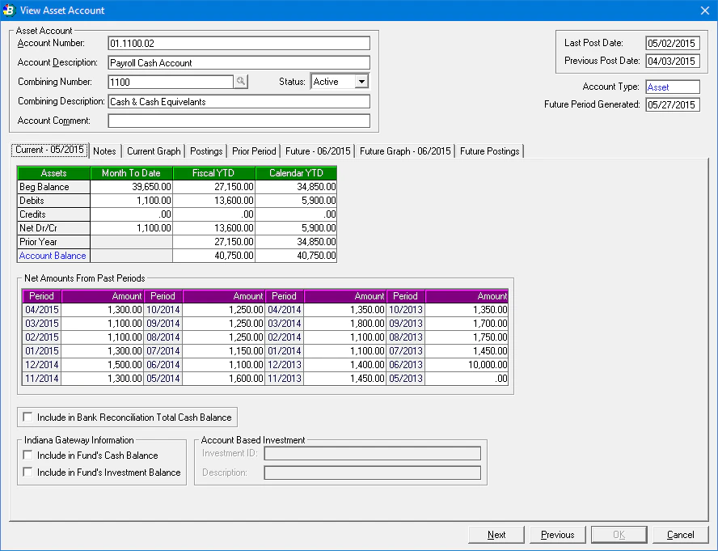Open the Future - 06/2015 tab
Screen dimensions: 718x551
(315, 150)
